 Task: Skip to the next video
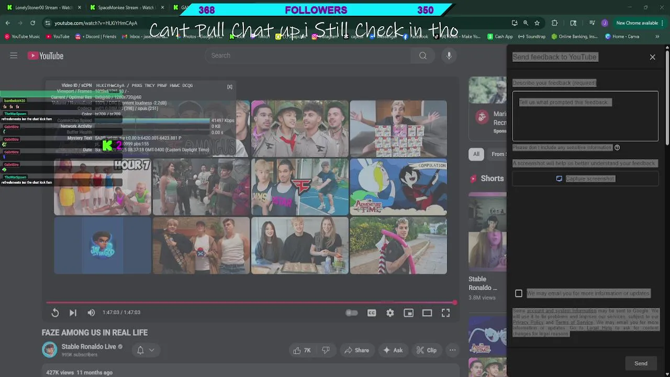click(x=73, y=313)
